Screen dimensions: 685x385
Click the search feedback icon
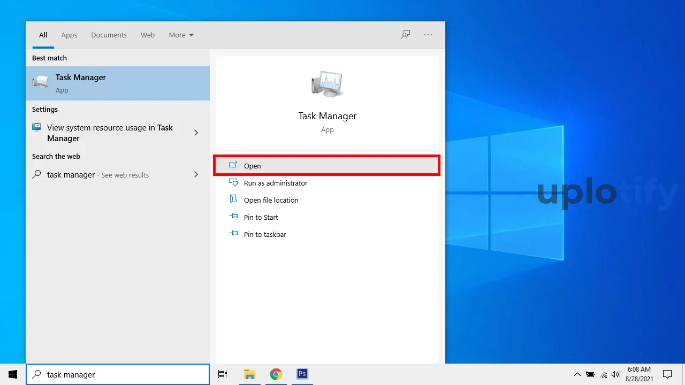(x=406, y=35)
